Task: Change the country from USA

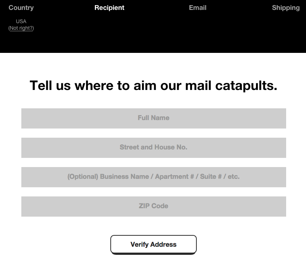Action: coord(21,28)
